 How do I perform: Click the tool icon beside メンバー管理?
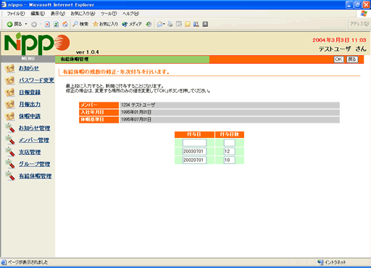[10, 140]
